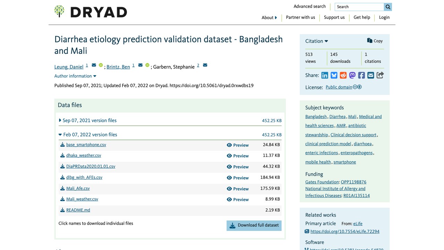Open Get help page

coord(362,17)
